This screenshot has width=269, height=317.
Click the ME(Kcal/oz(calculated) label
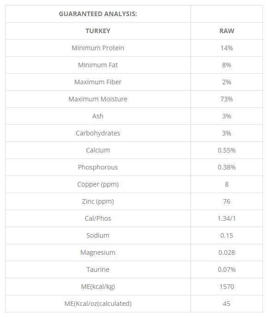98,304
